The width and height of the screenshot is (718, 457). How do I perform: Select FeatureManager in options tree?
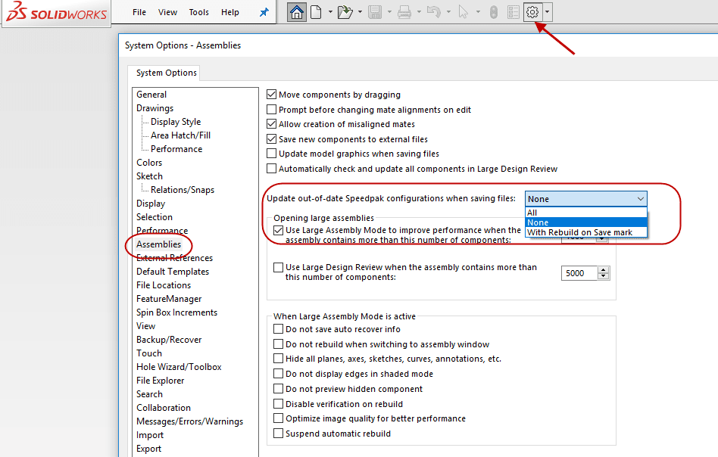(169, 299)
